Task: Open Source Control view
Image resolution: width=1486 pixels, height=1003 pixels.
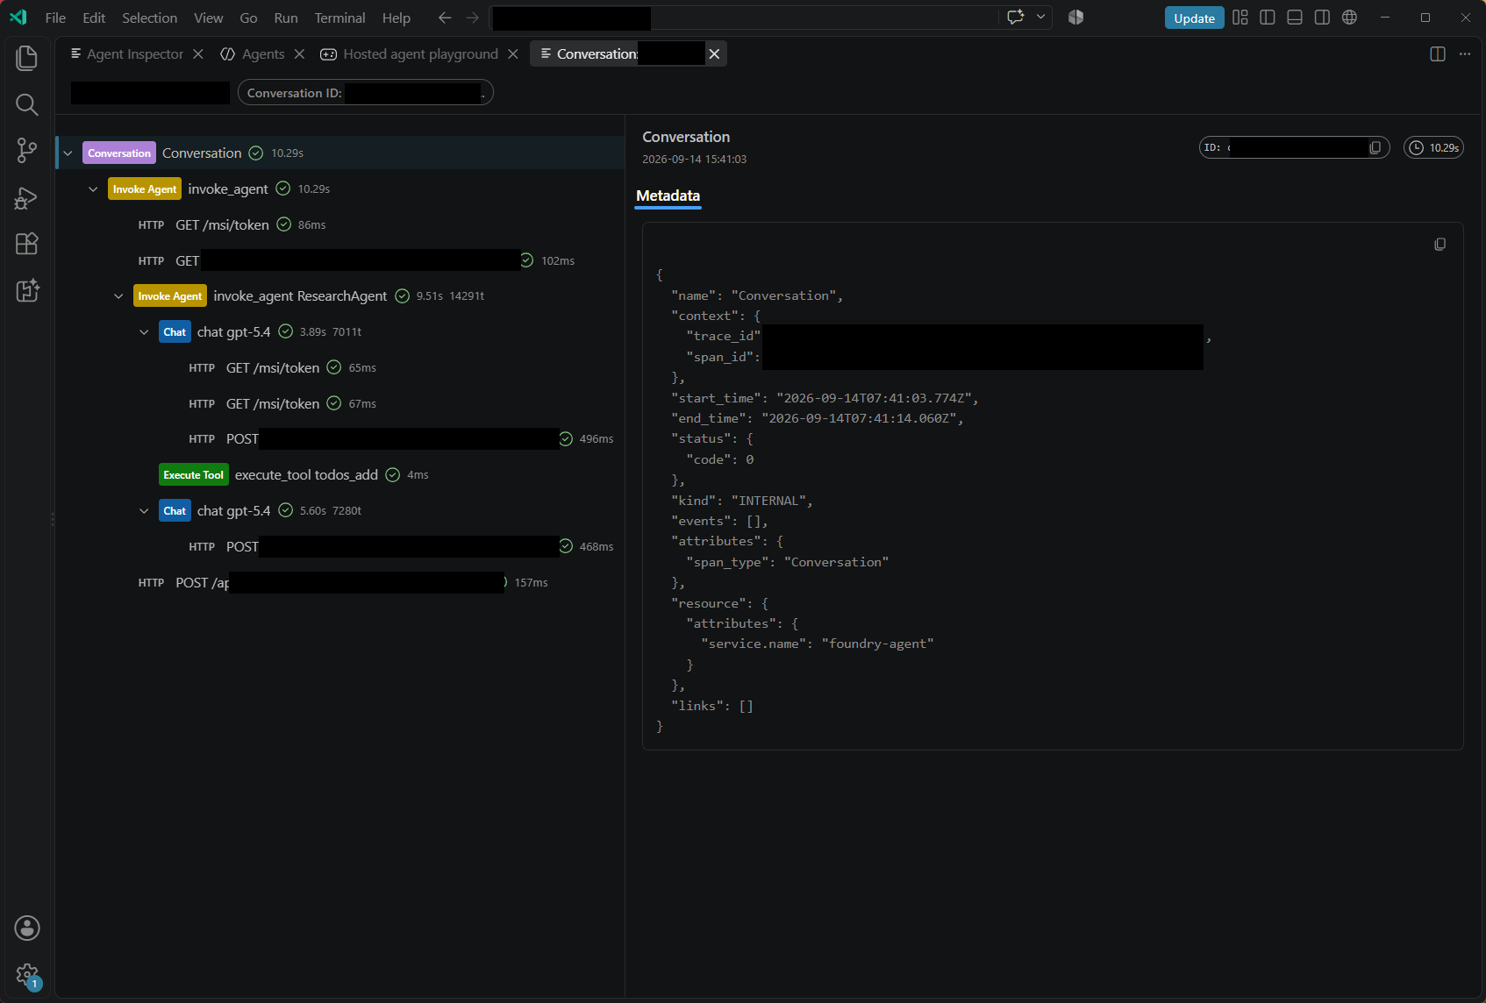Action: 26,151
